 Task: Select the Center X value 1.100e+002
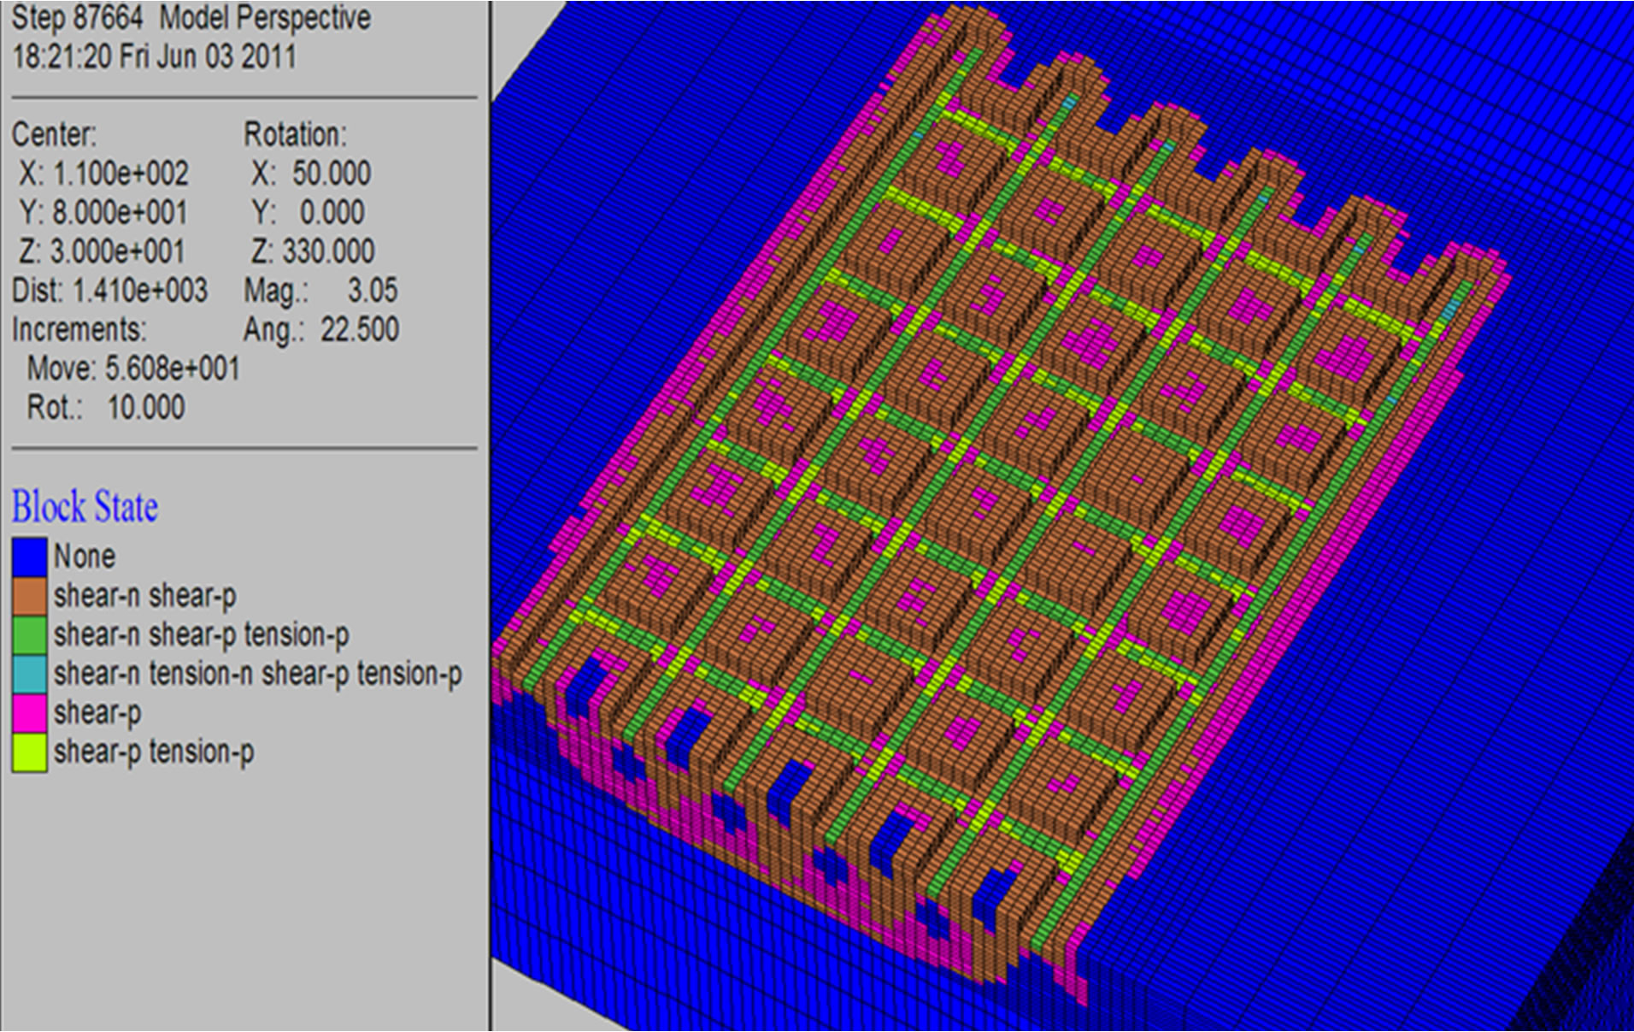[120, 174]
